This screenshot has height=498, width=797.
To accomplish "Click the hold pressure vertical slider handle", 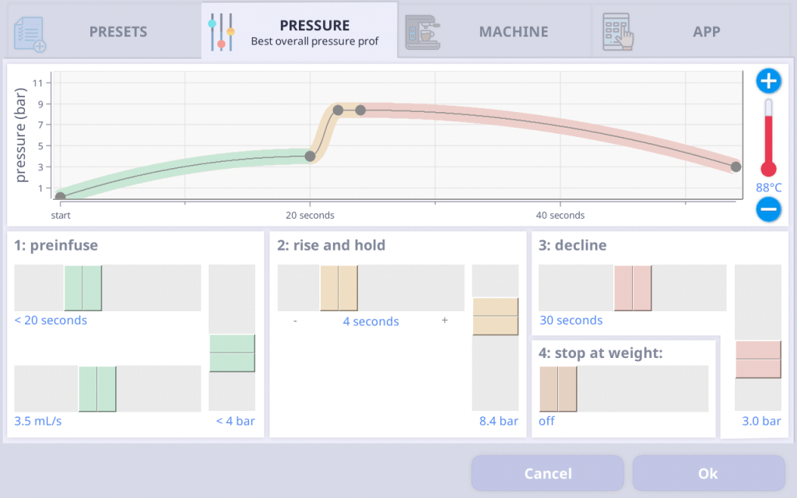I will [495, 316].
